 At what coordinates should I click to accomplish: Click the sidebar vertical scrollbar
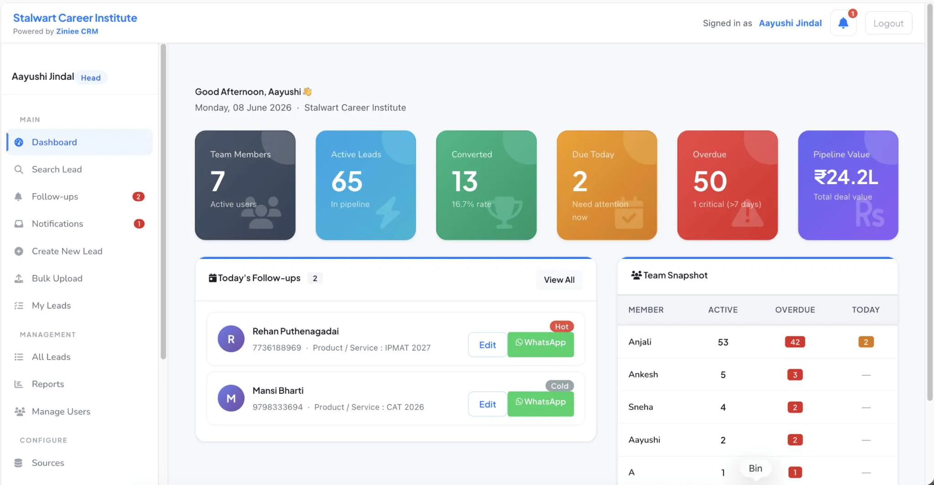(163, 201)
